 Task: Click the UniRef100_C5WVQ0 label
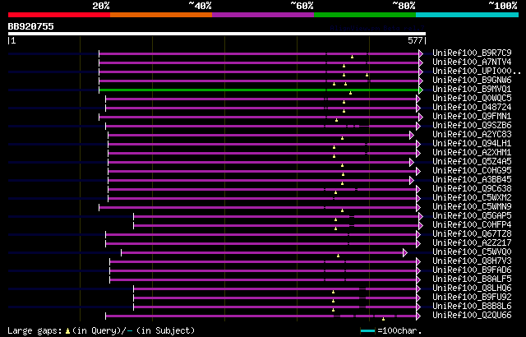[472, 252]
